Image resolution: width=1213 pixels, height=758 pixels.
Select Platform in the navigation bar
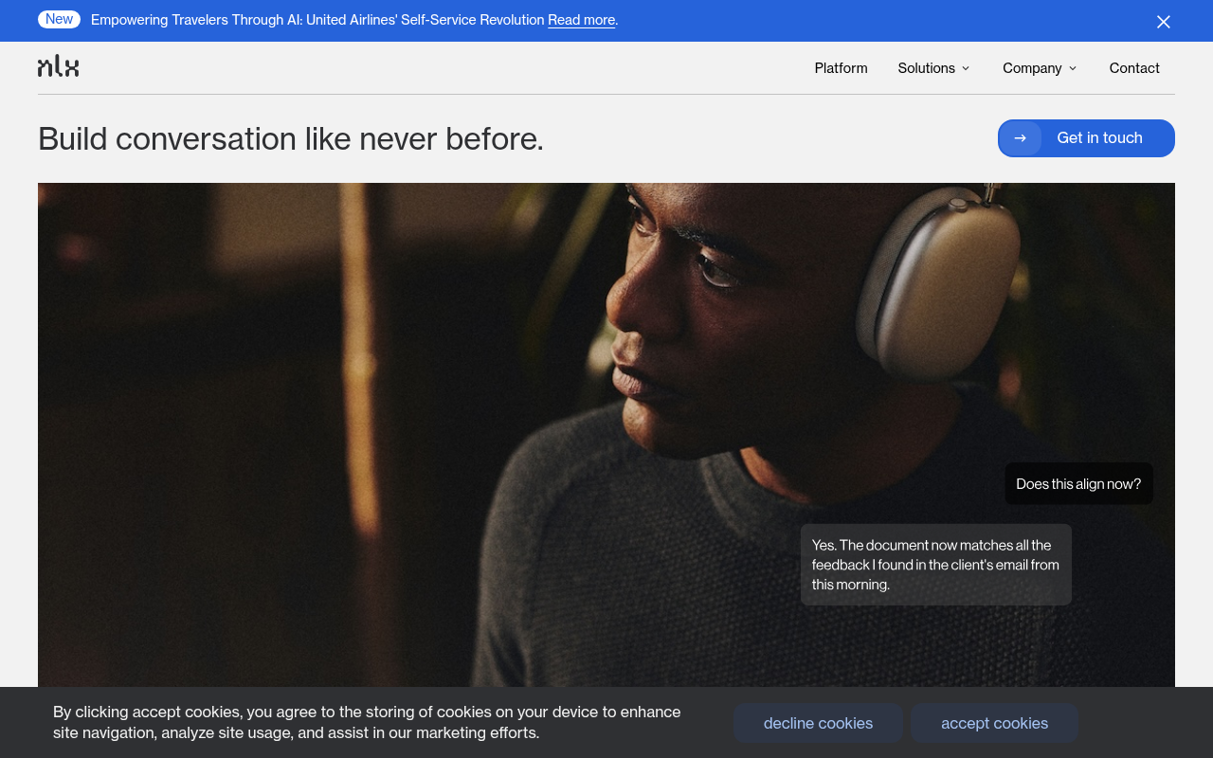pos(841,67)
